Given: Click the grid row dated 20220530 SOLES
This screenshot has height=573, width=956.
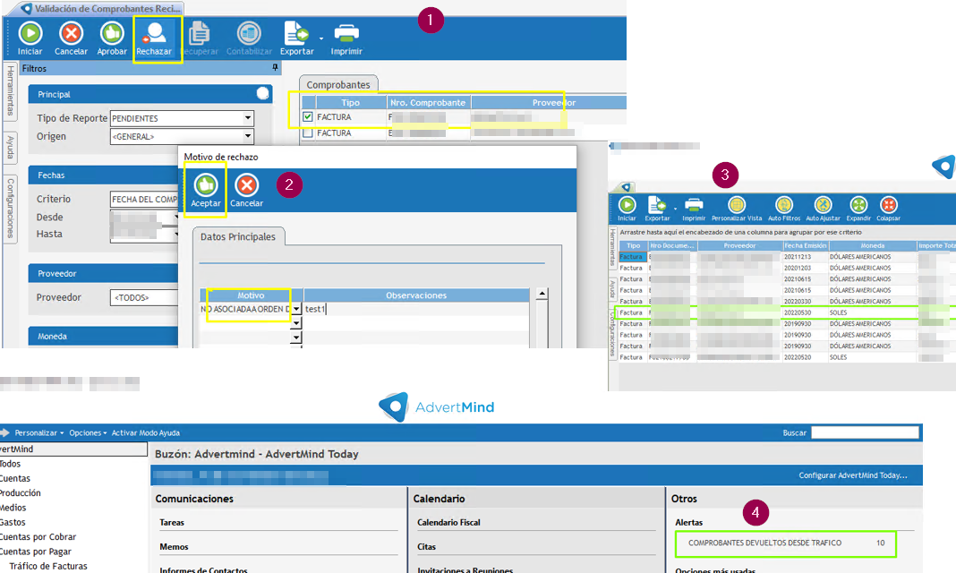Looking at the screenshot, I should pos(785,312).
